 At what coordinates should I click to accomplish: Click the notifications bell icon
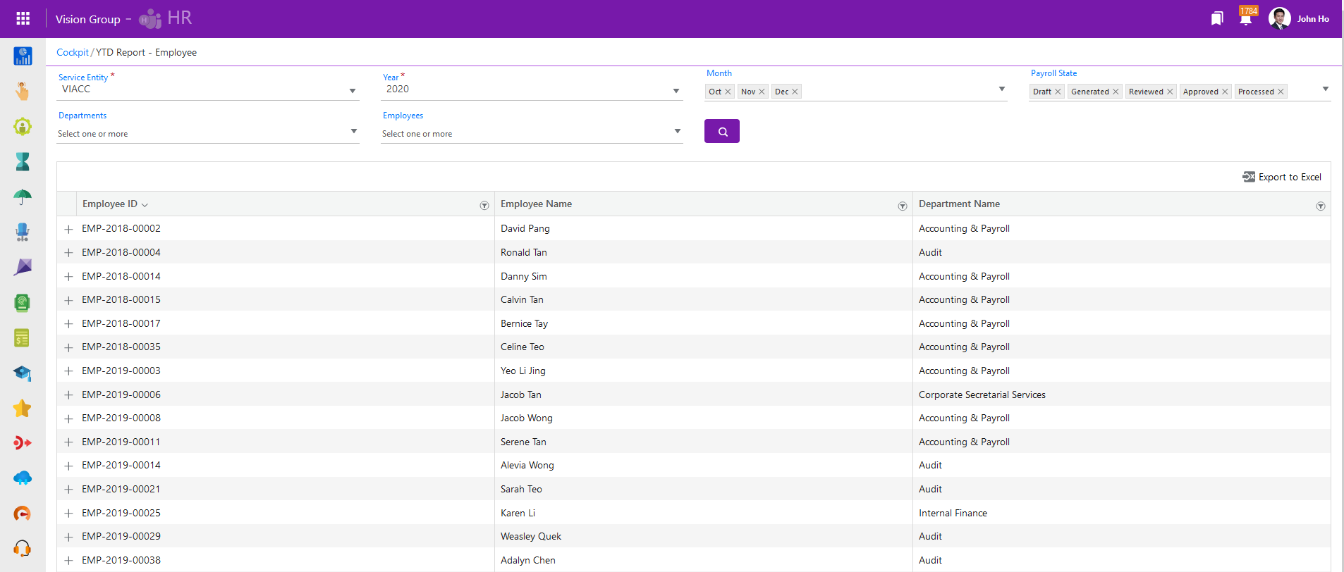click(x=1245, y=19)
